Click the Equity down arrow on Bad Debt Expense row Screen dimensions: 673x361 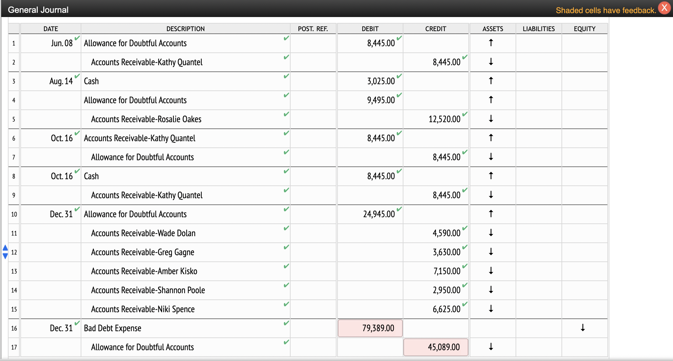[582, 328]
